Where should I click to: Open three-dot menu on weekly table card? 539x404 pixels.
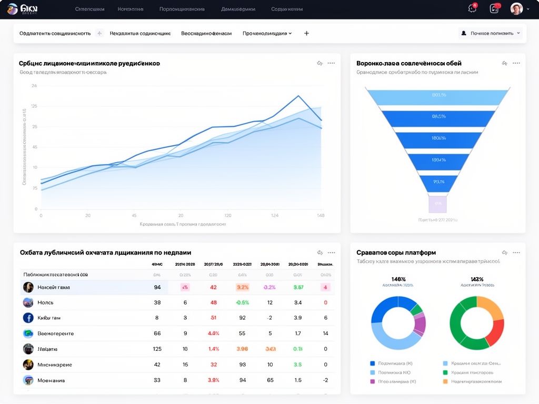click(331, 252)
